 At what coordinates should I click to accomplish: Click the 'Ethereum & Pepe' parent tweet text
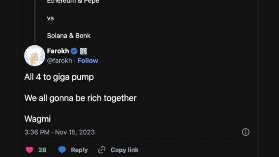click(x=73, y=2)
